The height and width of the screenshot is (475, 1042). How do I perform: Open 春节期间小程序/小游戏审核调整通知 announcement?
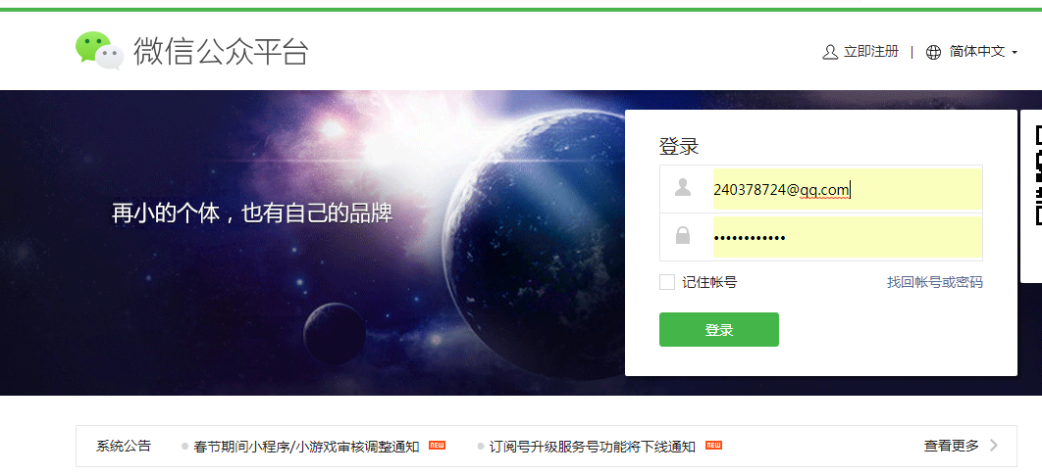306,447
